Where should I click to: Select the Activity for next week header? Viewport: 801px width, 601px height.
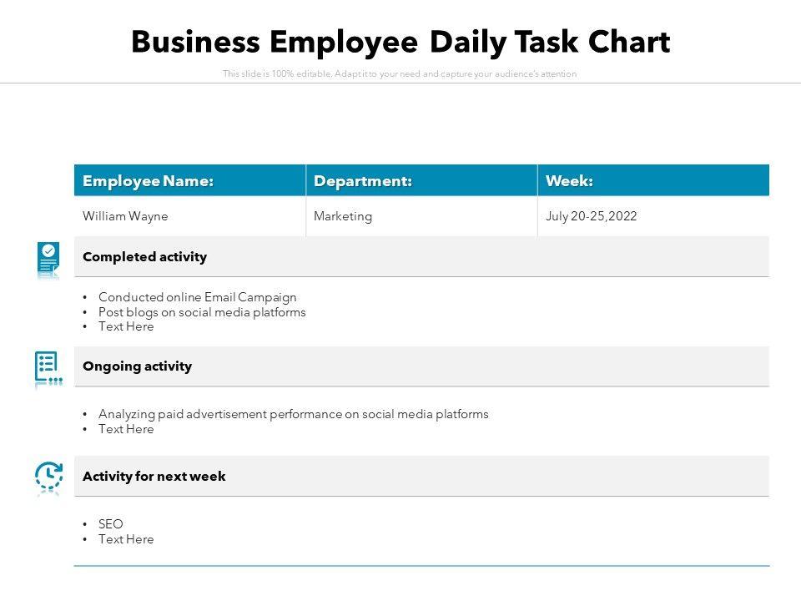coord(154,477)
